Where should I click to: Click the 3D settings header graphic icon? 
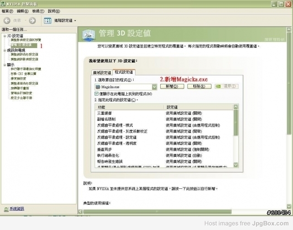[x=87, y=34]
